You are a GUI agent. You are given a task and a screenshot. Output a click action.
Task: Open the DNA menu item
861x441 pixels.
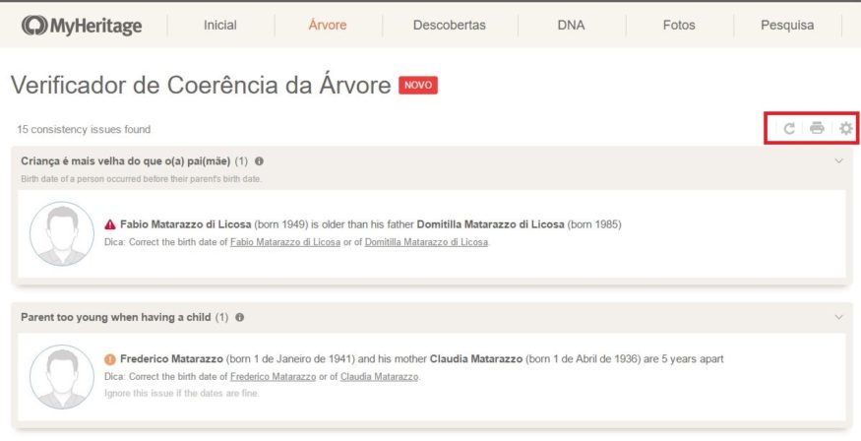[571, 26]
